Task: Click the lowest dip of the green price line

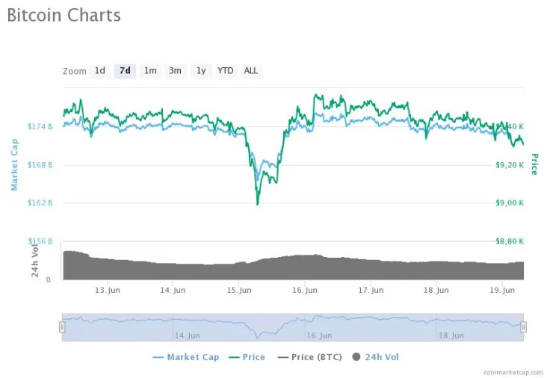Action: pos(257,203)
